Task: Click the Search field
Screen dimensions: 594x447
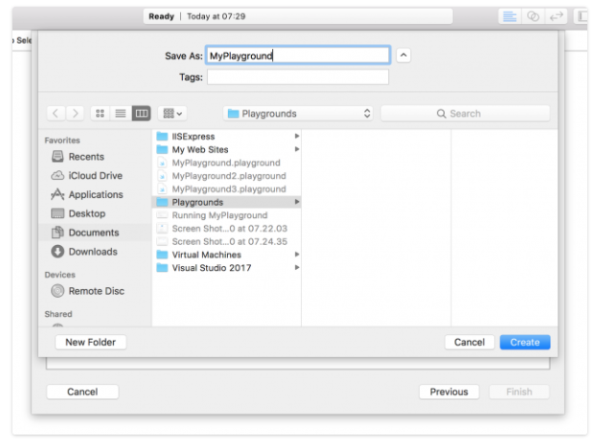Action: (x=466, y=114)
